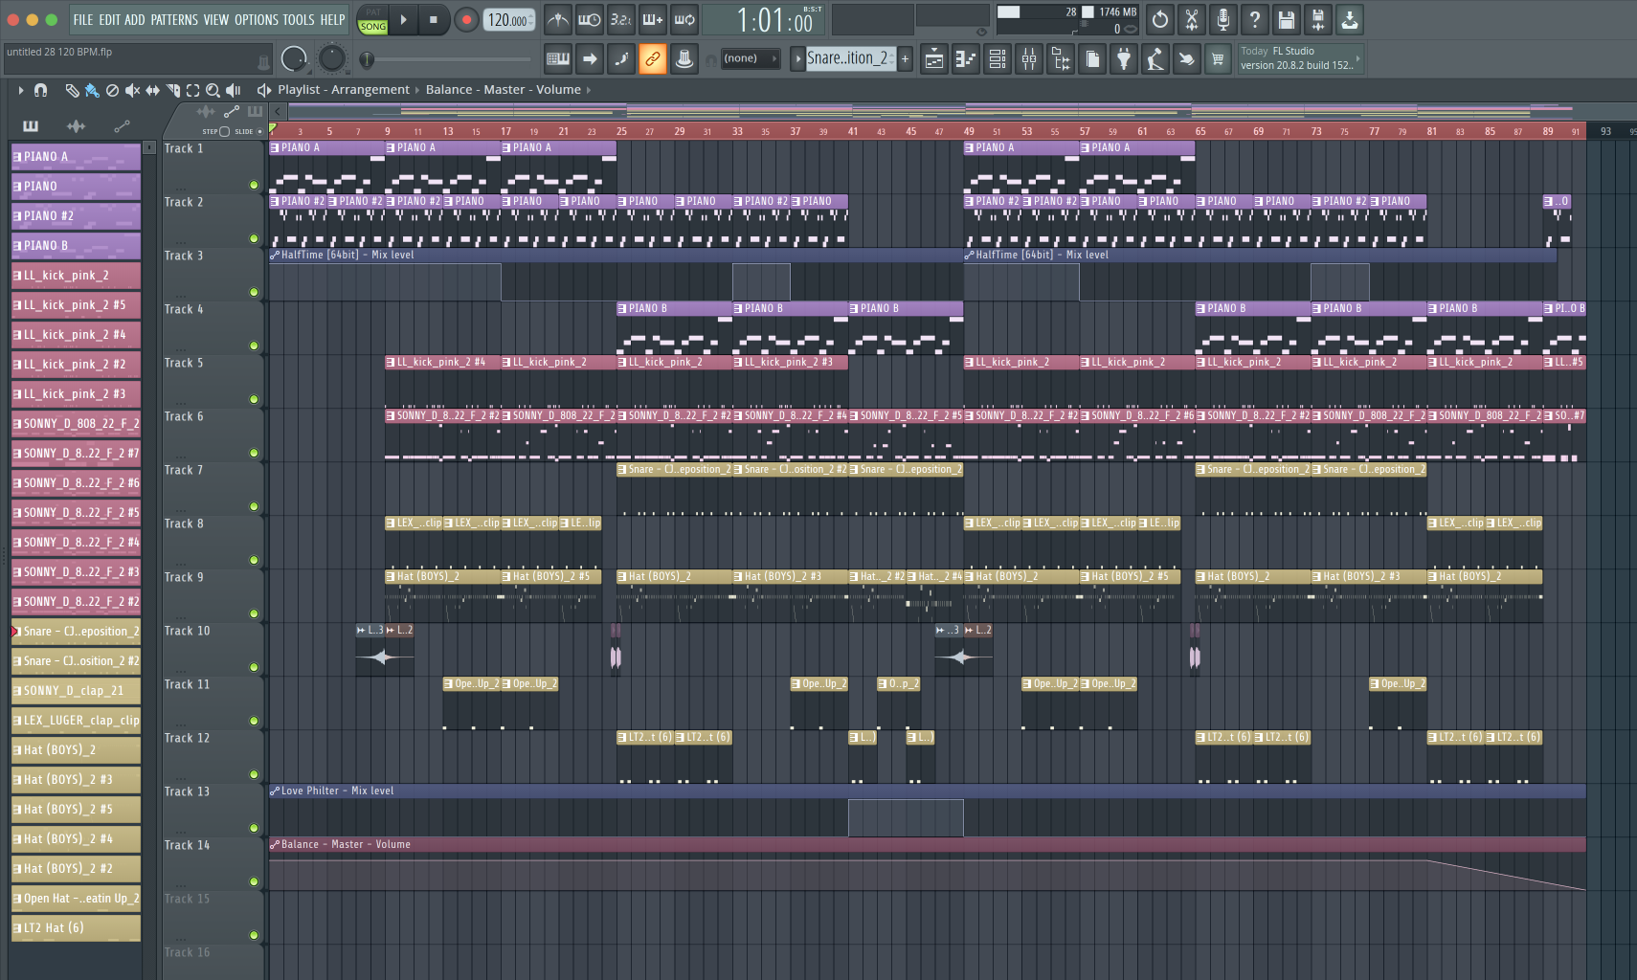Open audio editor scissors icon

(1192, 19)
